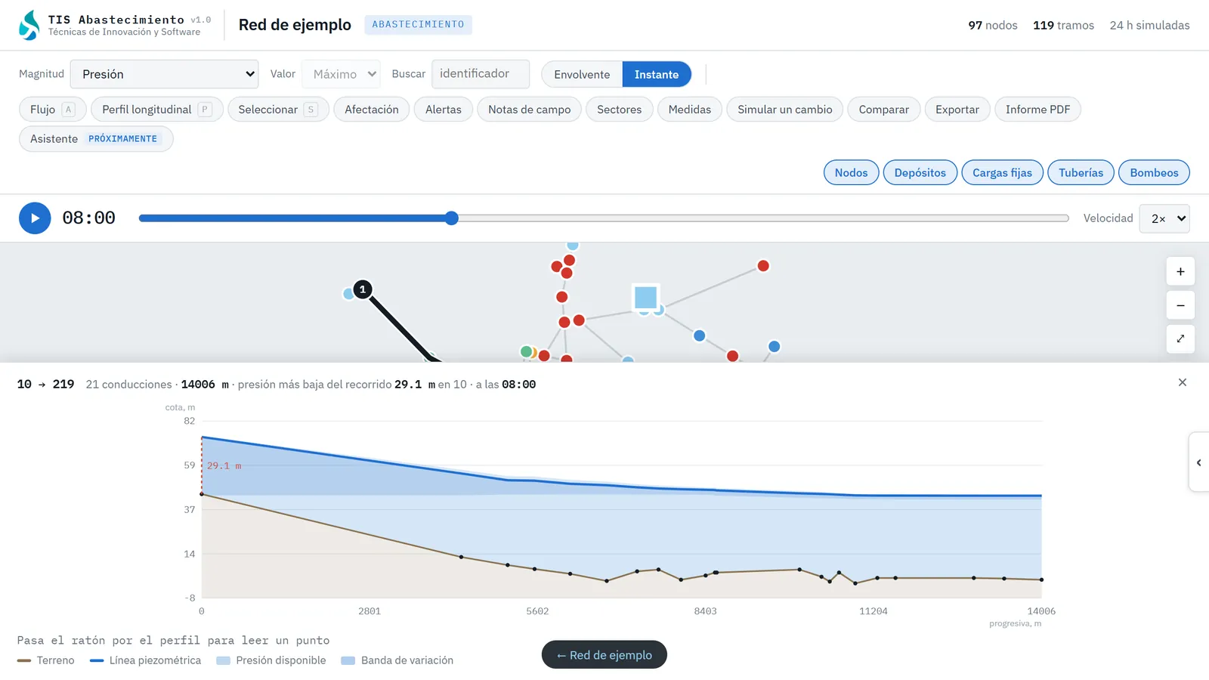Toggle the Nodos layer filter
1209x680 pixels.
[x=852, y=172]
